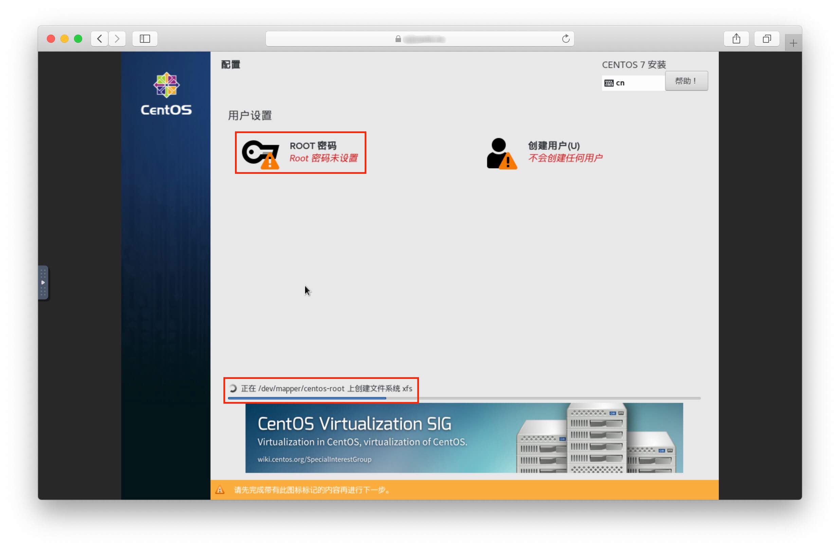Expand the side panel arrow handle
Viewport: 840px width, 550px height.
tap(43, 282)
